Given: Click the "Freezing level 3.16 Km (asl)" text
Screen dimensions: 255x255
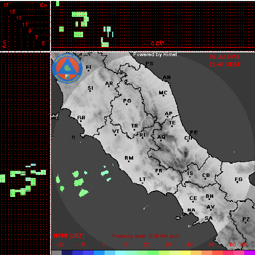Looking at the screenshot, I should point(146,236).
